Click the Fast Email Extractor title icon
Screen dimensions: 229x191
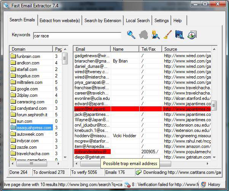6,6
